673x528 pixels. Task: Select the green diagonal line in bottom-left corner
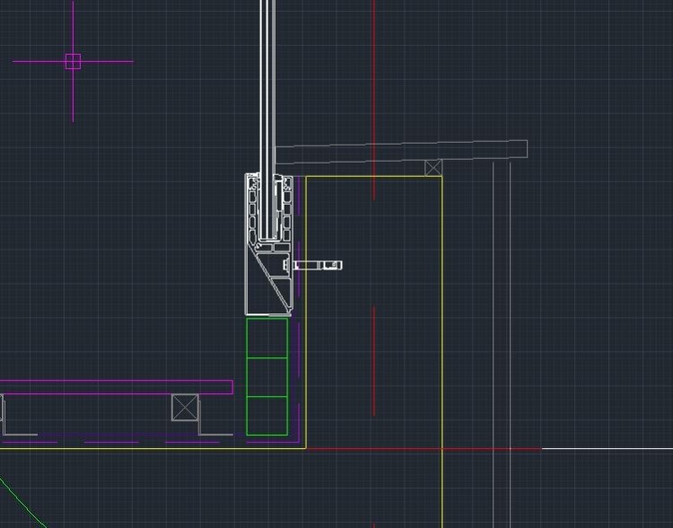[22, 503]
